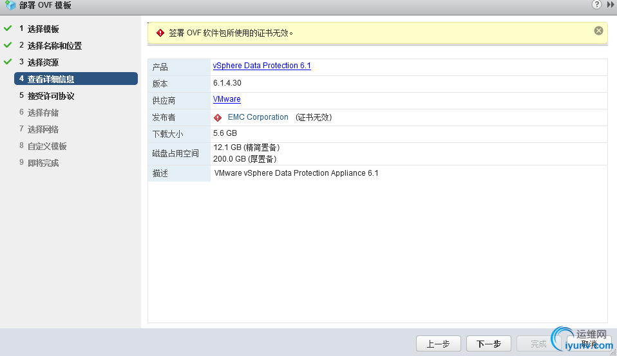Click the red warning icon beside EMC Corporation
The image size is (617, 356).
click(x=218, y=118)
